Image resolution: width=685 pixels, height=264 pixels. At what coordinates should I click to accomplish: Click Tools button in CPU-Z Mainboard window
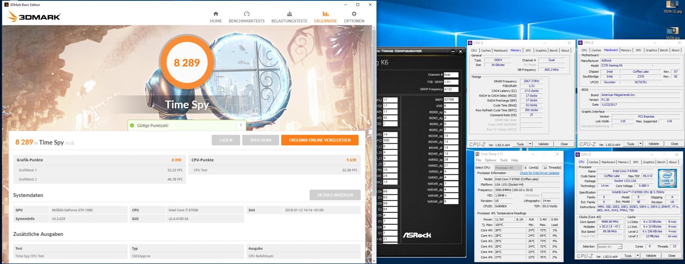click(630, 144)
